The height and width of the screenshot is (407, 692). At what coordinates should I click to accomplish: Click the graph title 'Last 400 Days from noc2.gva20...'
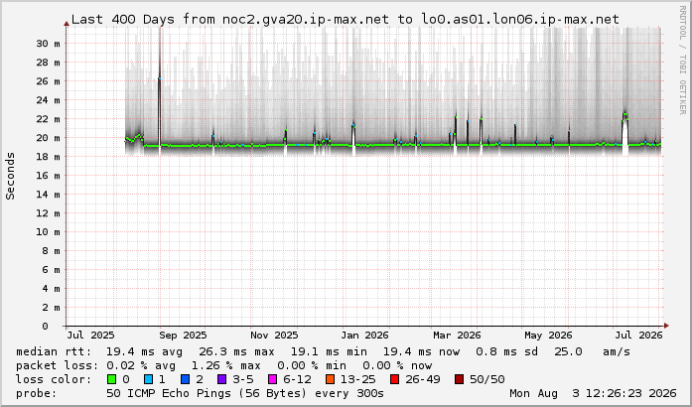click(x=346, y=20)
